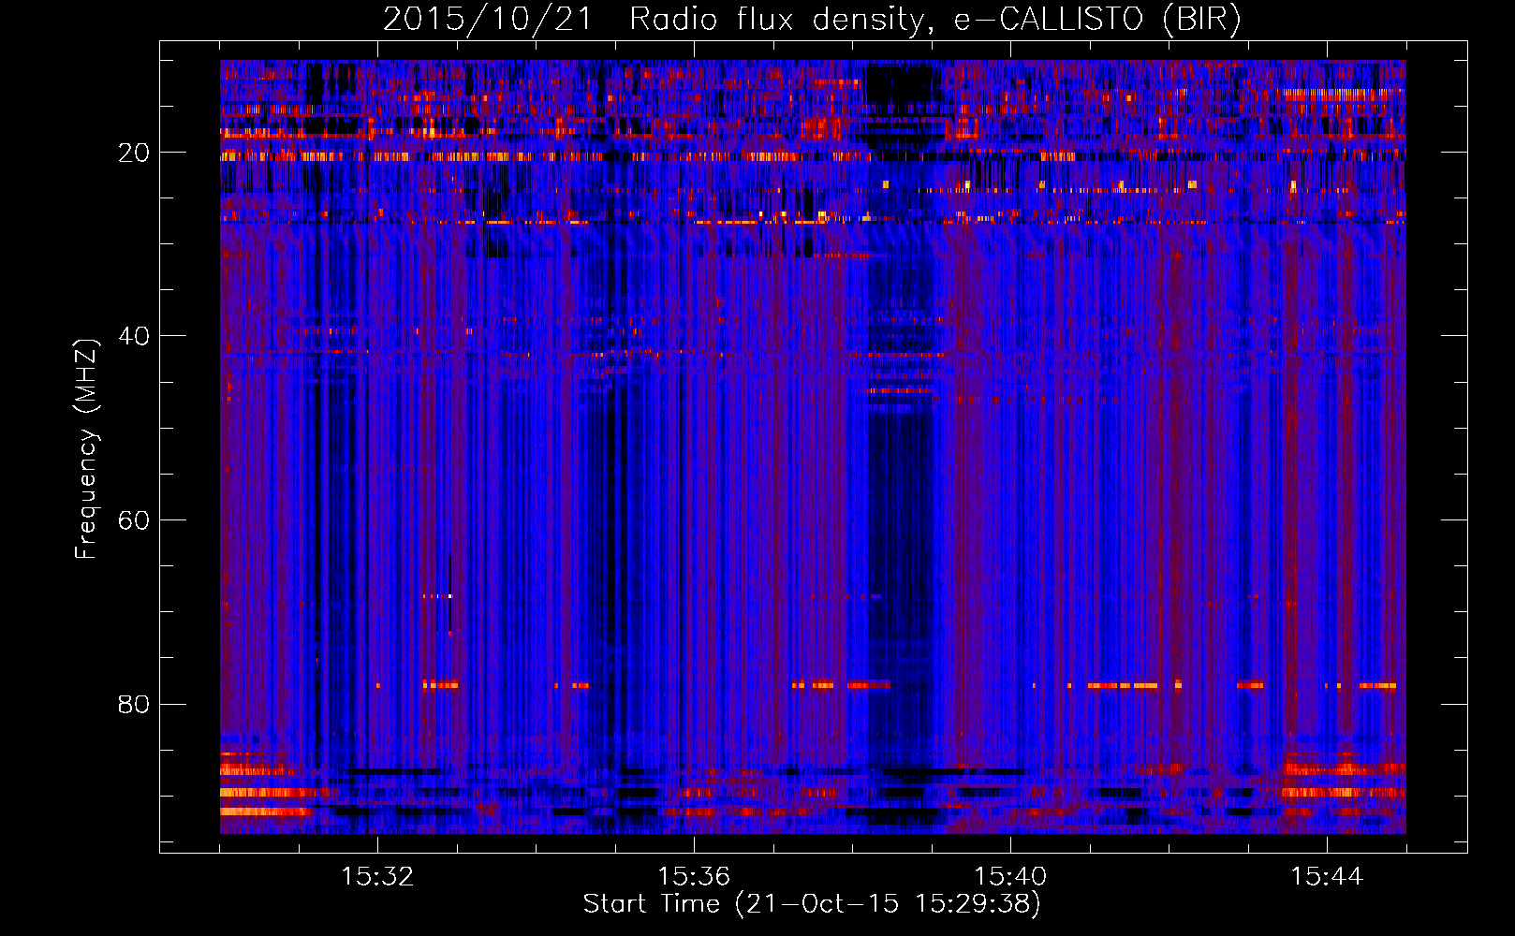Click the 'Start Time (21-Oct-15 15:29:38)' label
1515x936 pixels.
click(x=812, y=904)
